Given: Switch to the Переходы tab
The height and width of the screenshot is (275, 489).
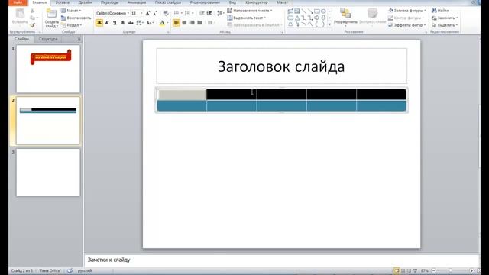Looking at the screenshot, I should coord(109,2).
